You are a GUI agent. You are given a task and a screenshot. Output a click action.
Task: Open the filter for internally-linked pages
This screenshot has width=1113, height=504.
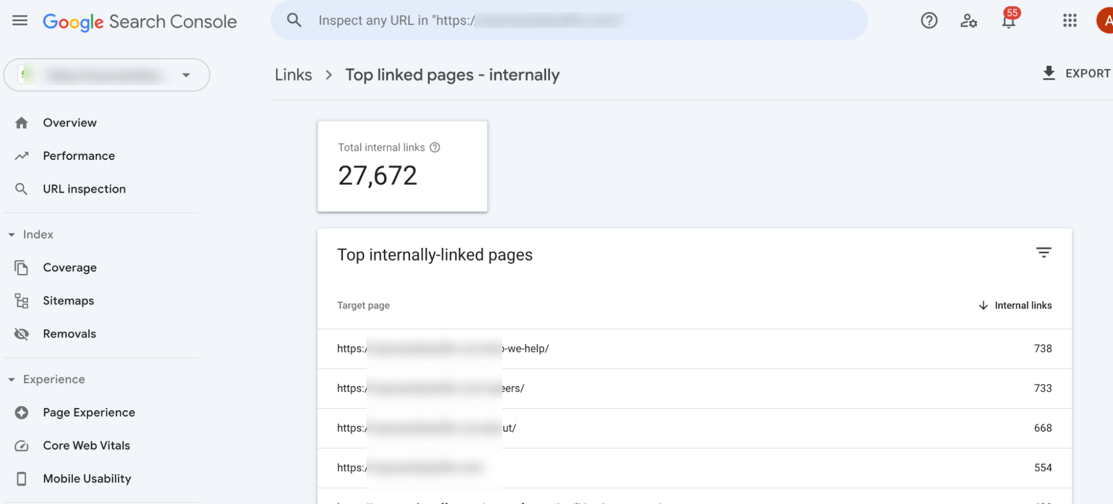pos(1043,253)
